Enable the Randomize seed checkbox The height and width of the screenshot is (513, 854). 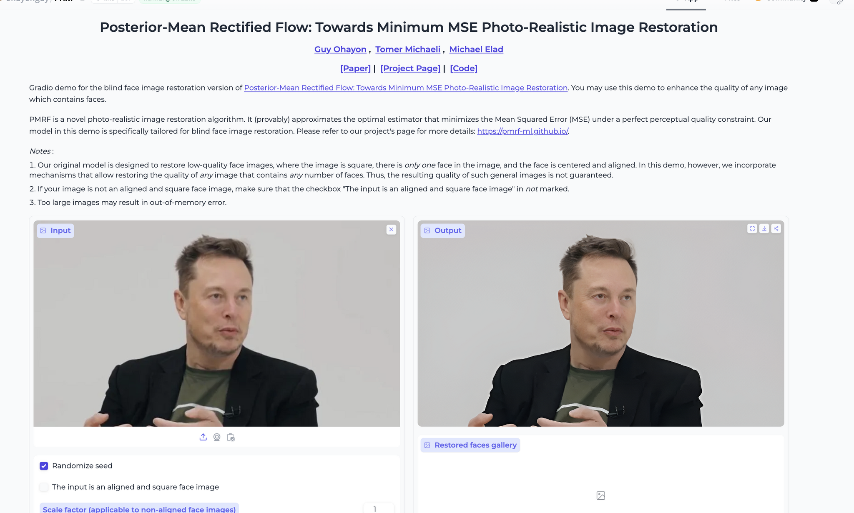(x=43, y=465)
